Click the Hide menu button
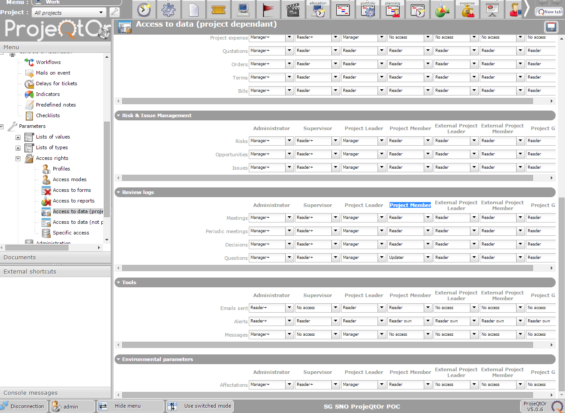This screenshot has width=565, height=413. (x=127, y=406)
